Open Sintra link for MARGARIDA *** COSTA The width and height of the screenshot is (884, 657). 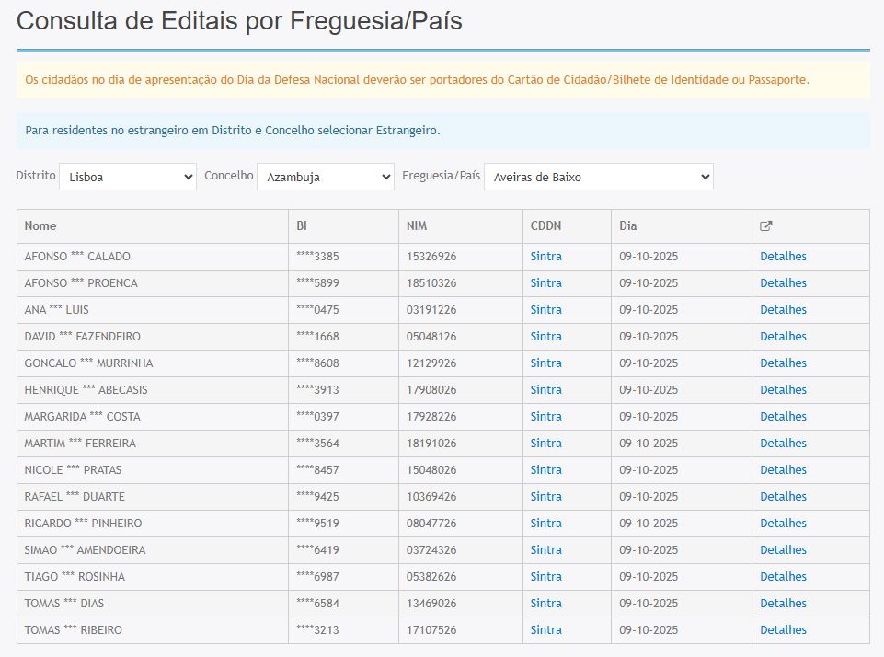click(545, 417)
